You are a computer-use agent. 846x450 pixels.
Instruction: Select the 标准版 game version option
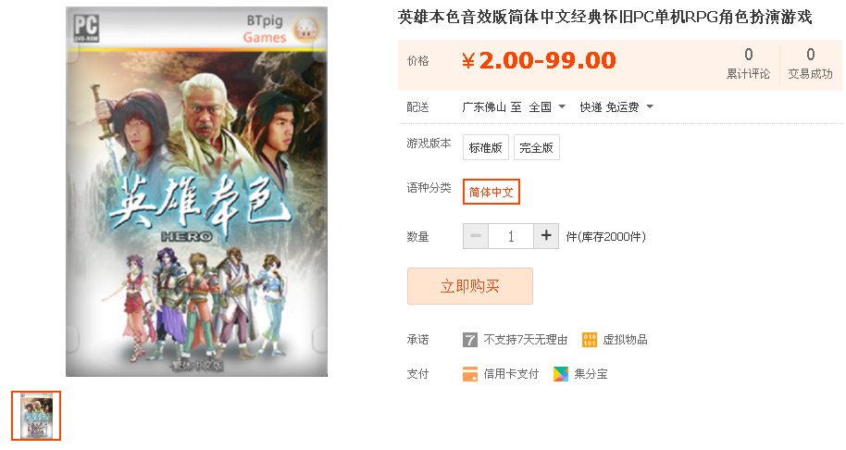tap(486, 147)
